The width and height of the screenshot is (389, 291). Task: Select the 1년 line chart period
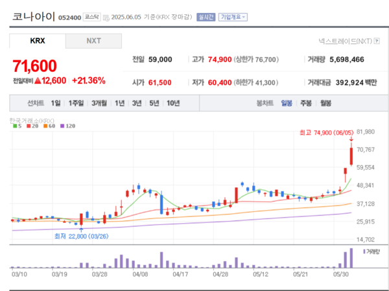click(119, 103)
